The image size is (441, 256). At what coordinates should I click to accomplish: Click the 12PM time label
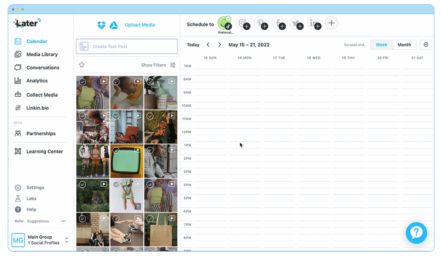tap(186, 132)
